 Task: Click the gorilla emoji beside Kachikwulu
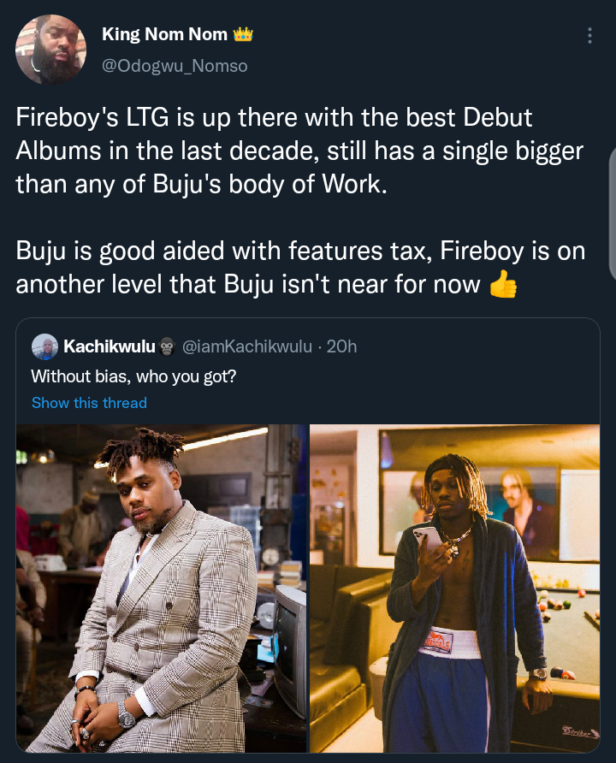167,346
